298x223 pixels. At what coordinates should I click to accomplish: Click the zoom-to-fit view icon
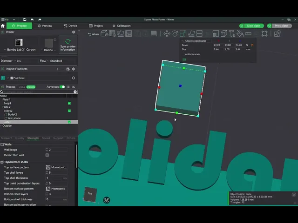coord(107,200)
